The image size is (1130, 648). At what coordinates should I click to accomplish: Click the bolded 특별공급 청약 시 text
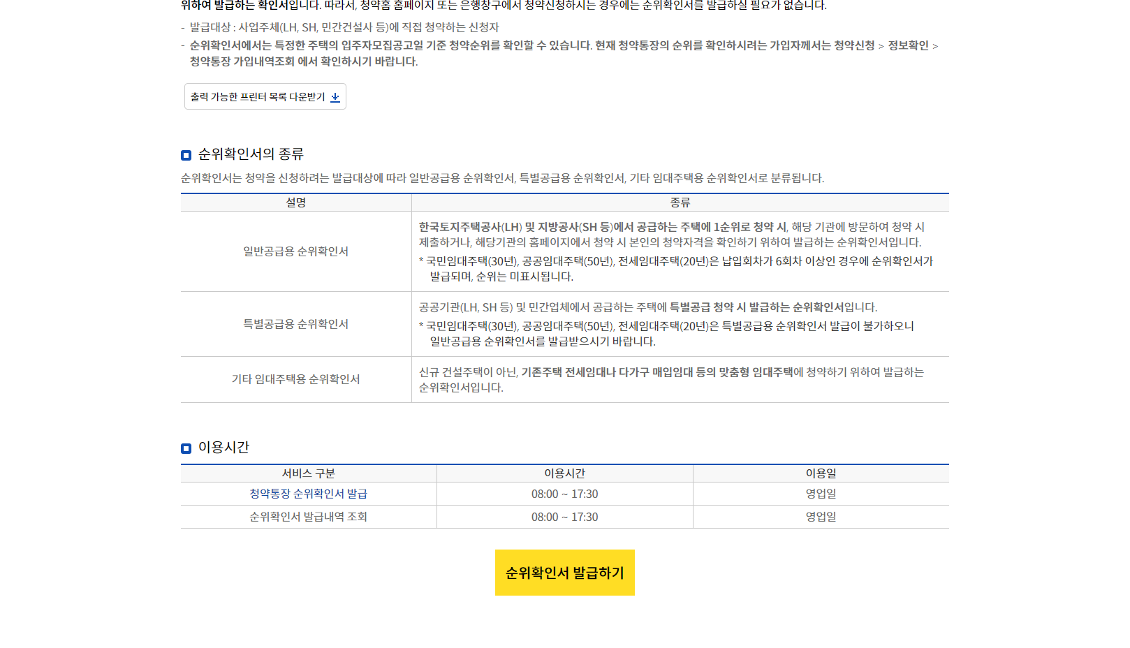707,306
